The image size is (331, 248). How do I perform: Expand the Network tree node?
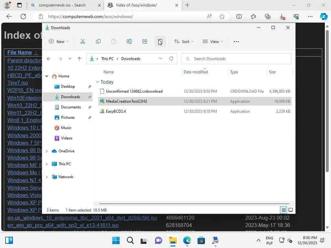coord(47,177)
